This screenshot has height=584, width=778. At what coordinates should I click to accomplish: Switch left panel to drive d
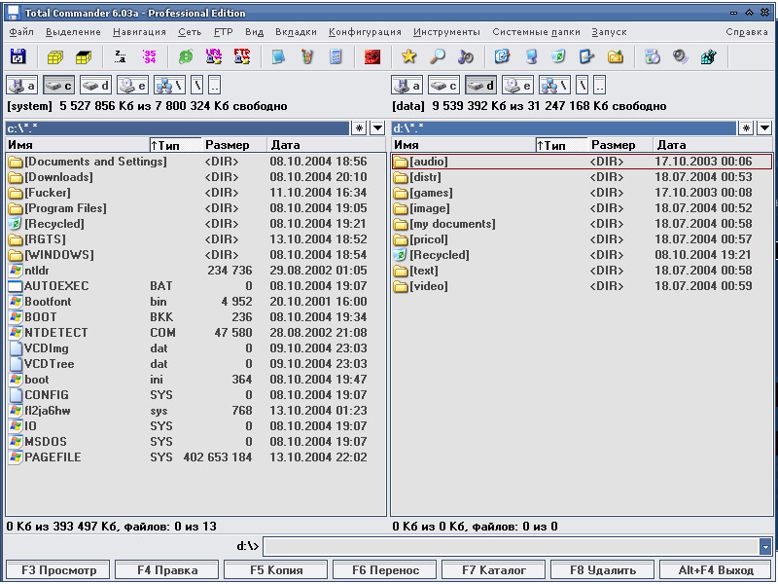coord(95,86)
